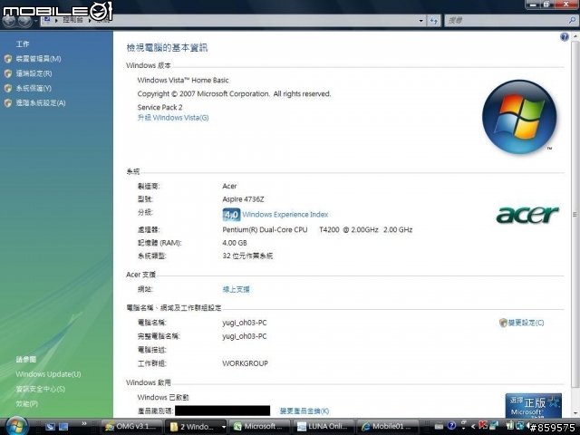Click the scrollbar down arrow
Screen dimensions: 580x435
pyautogui.click(x=575, y=413)
